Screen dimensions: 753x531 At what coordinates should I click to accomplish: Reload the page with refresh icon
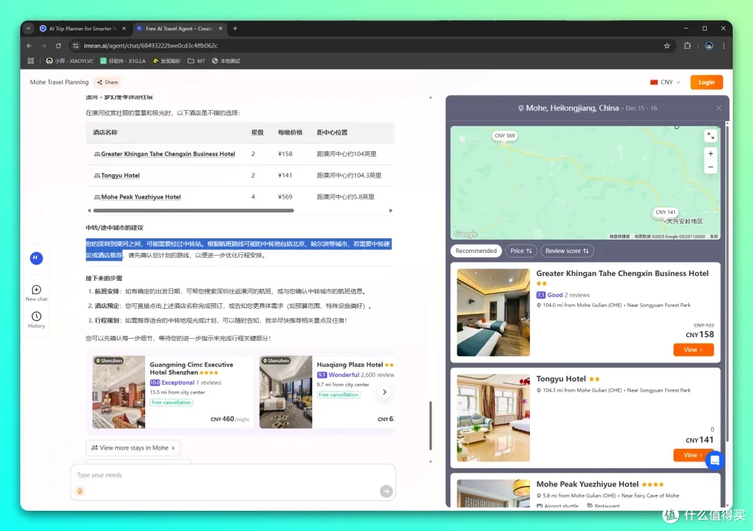coord(58,45)
